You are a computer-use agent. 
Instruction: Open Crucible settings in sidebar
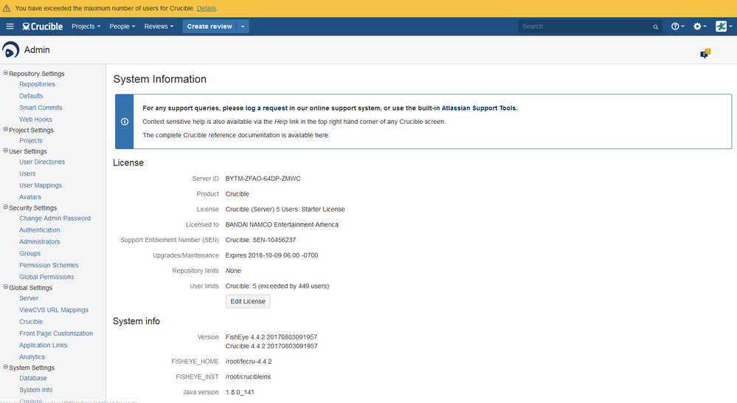[31, 322]
